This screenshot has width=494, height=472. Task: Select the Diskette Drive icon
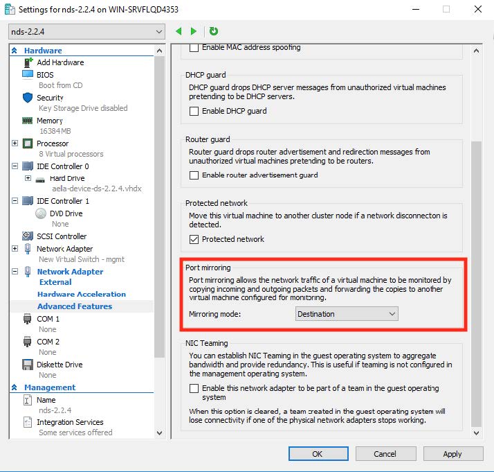pos(28,365)
